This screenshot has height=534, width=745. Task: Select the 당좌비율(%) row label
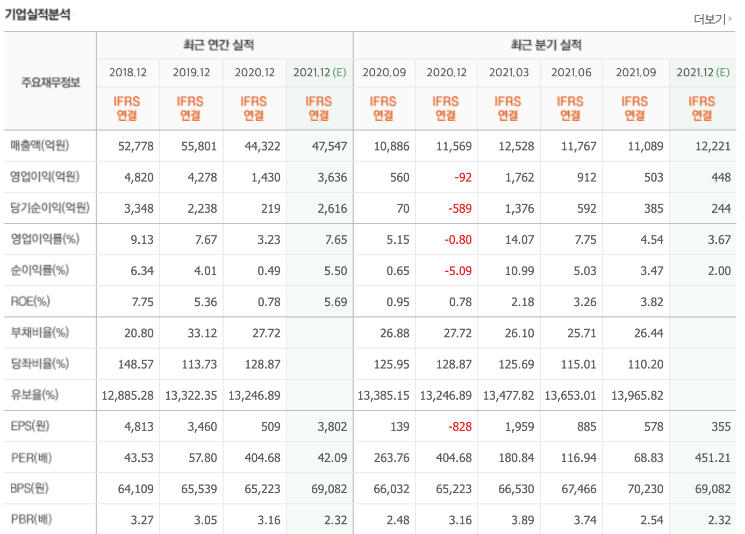click(40, 364)
